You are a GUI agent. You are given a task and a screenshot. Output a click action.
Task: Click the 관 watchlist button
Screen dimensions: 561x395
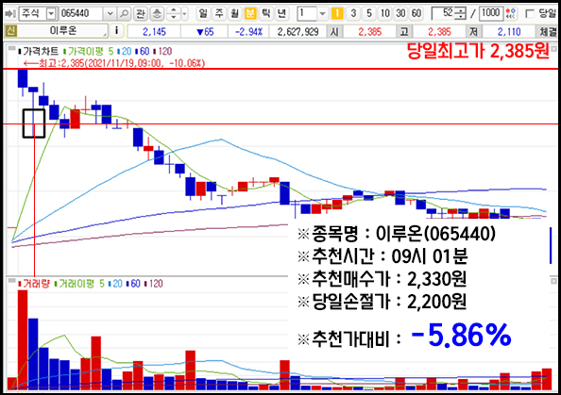(x=141, y=14)
